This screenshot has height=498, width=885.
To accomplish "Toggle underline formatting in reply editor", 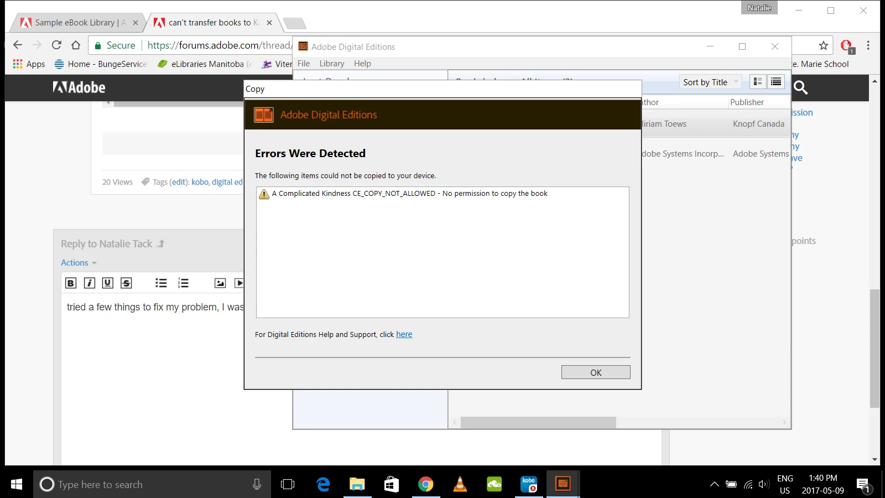I will tap(108, 283).
